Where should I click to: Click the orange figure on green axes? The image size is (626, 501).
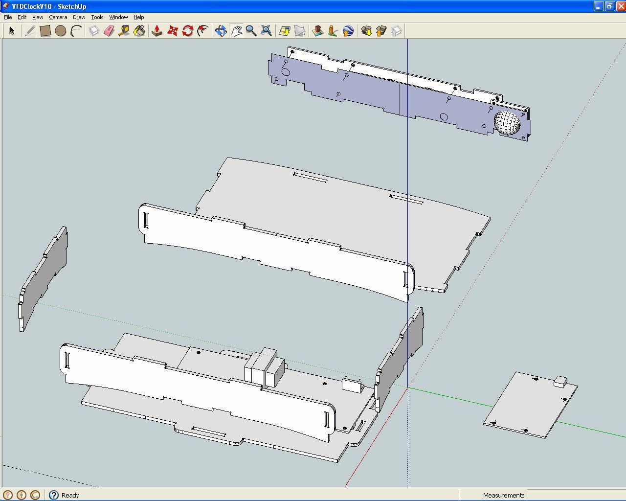click(x=333, y=31)
